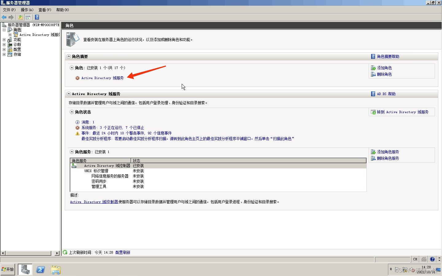Click the refresh icon in the status line
The width and height of the screenshot is (442, 276).
pos(65,252)
